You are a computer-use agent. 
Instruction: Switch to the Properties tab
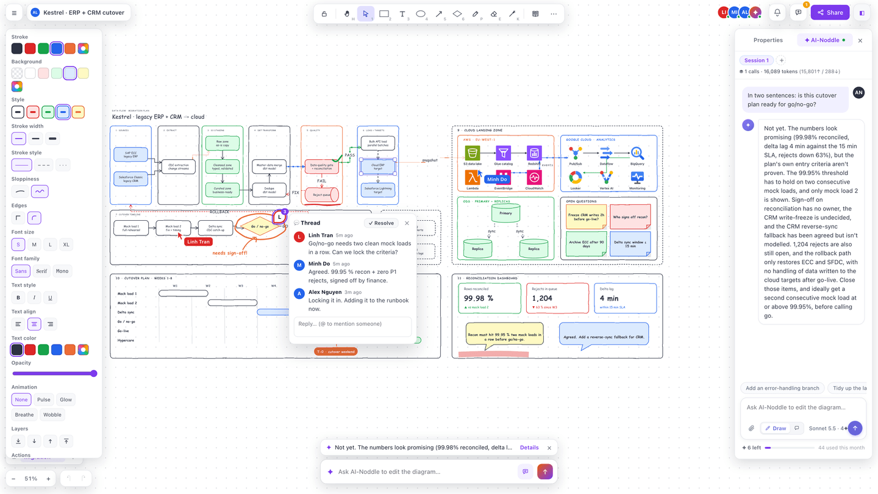(x=768, y=40)
